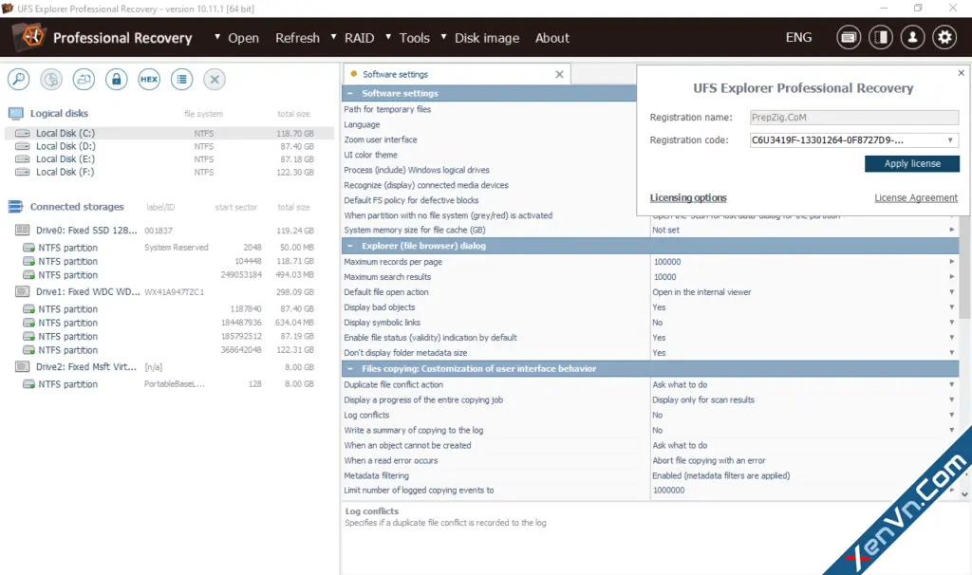This screenshot has height=575, width=972.
Task: Select Path for temporary files setting
Action: (387, 109)
